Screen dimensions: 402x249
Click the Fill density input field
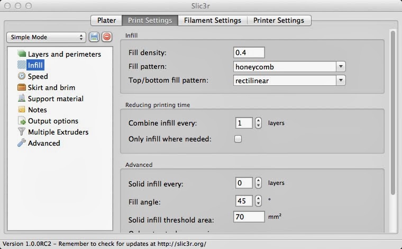coord(249,52)
